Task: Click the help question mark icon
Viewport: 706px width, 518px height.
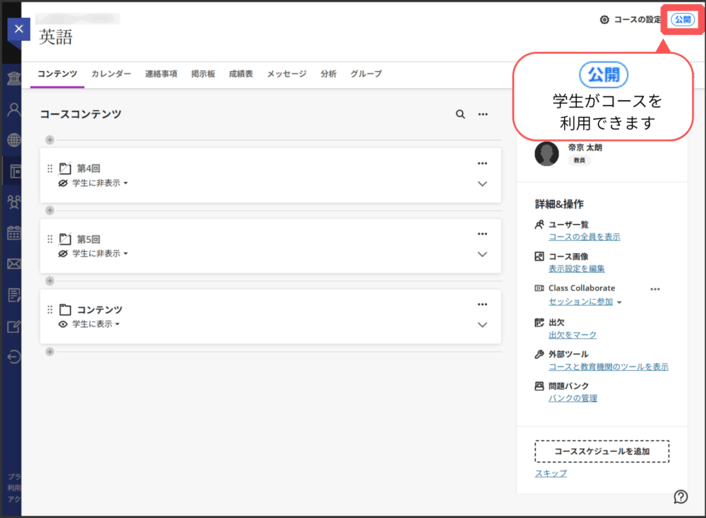Action: click(680, 496)
